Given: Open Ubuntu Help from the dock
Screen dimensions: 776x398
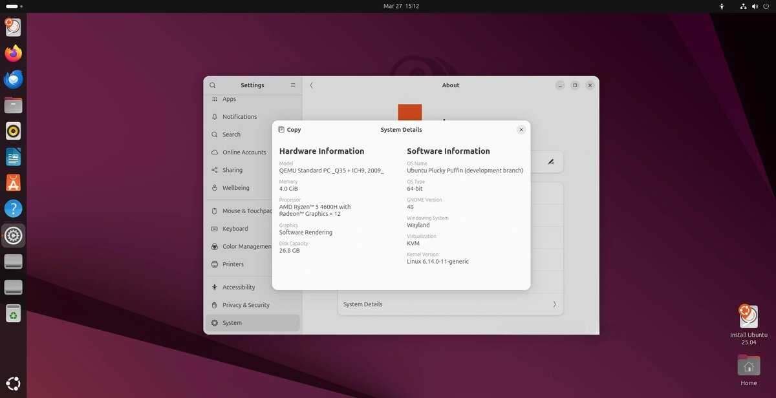Looking at the screenshot, I should tap(13, 209).
